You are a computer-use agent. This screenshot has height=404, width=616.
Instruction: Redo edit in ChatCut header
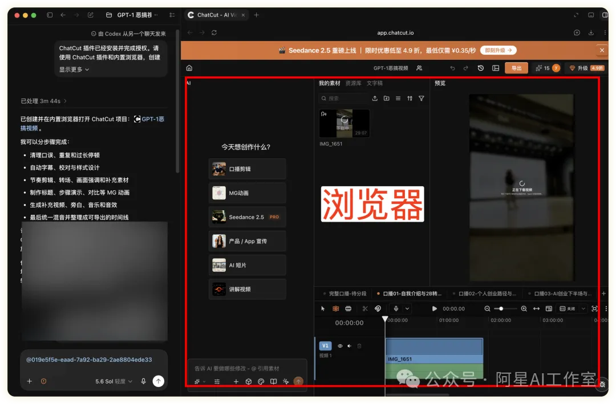[465, 68]
